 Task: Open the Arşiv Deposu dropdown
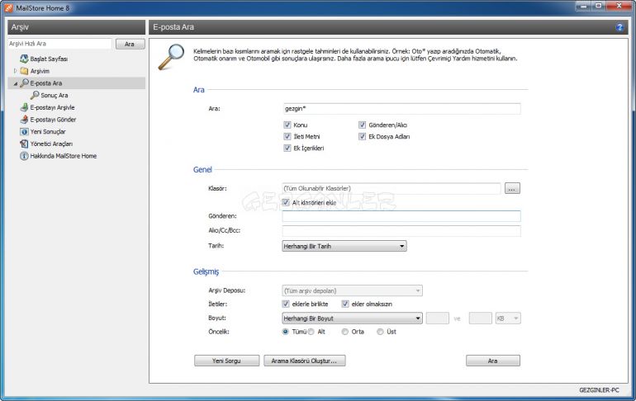352,290
